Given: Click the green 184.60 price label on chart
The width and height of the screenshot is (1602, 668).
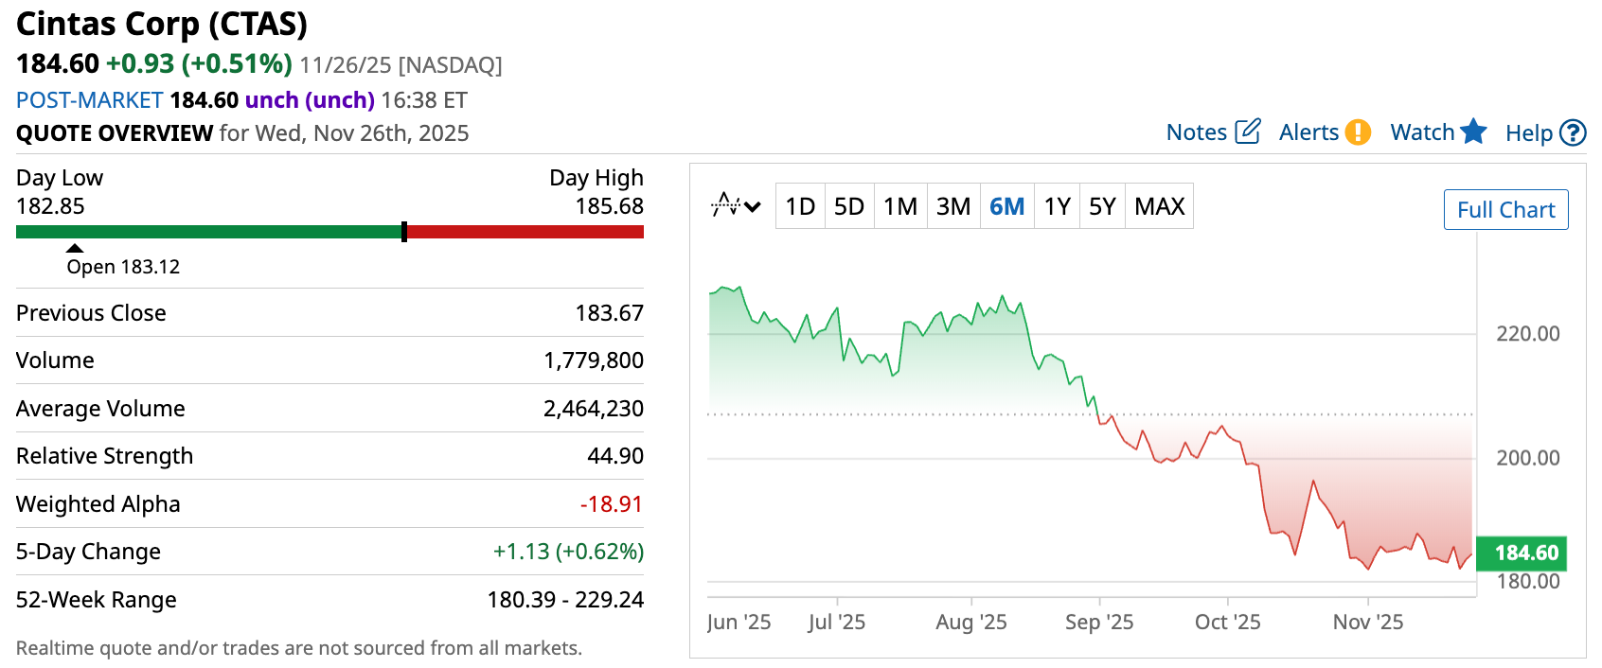Looking at the screenshot, I should 1522,553.
